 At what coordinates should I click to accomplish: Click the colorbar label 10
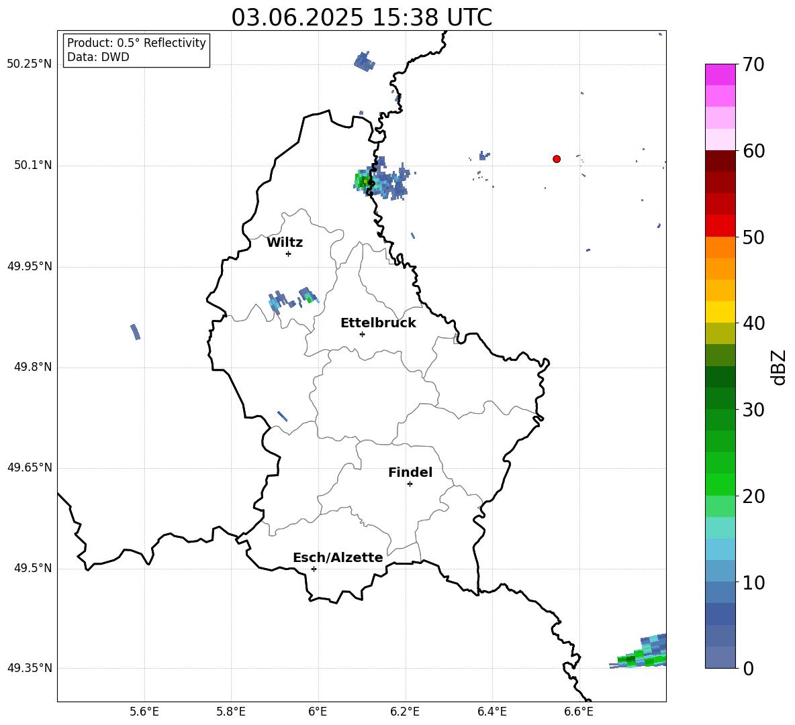coord(753,582)
